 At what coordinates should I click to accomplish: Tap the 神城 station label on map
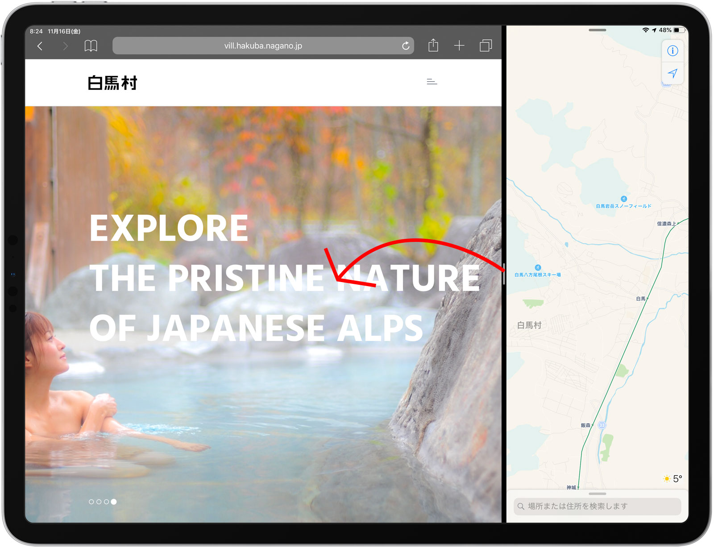[572, 487]
